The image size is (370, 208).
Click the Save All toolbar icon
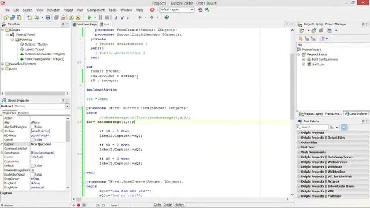click(x=57, y=17)
